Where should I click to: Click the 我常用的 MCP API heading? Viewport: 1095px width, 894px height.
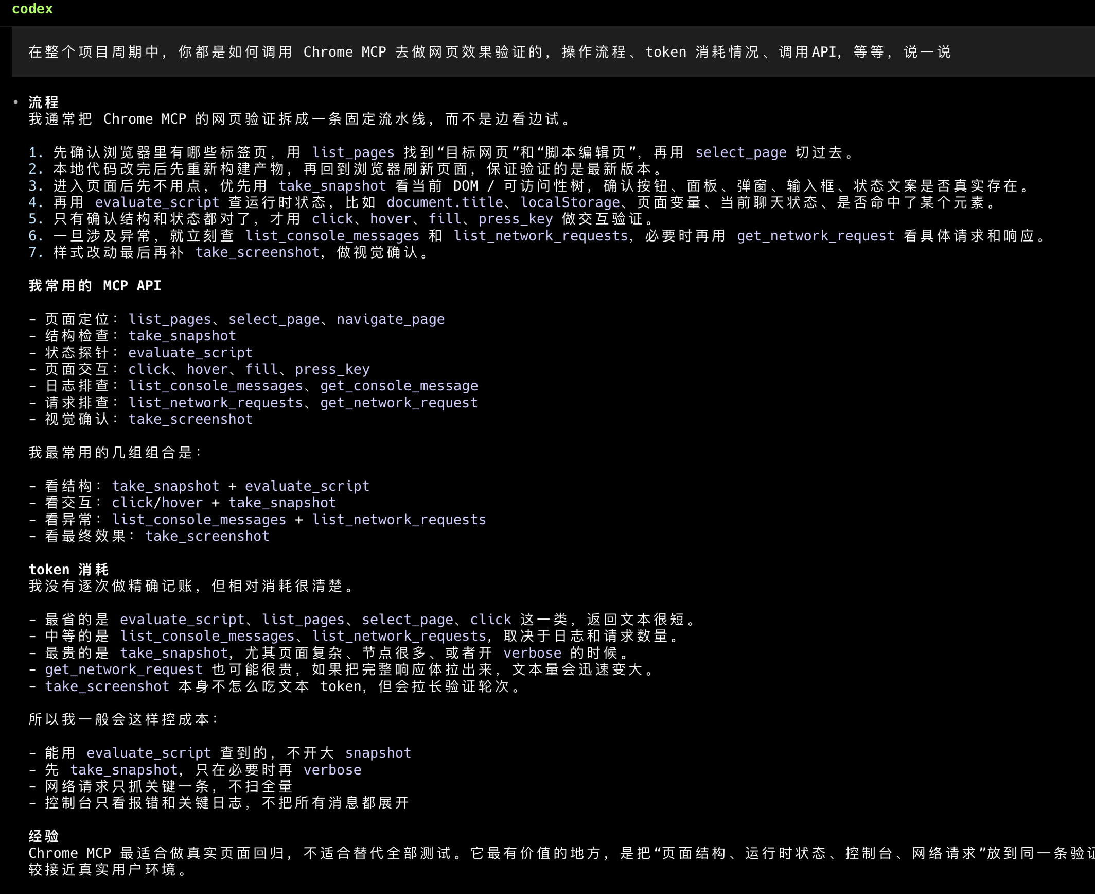95,286
